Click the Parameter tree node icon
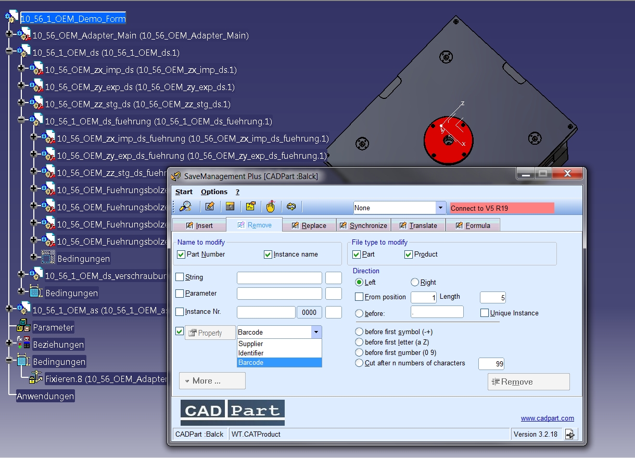Image resolution: width=635 pixels, height=458 pixels. click(23, 327)
